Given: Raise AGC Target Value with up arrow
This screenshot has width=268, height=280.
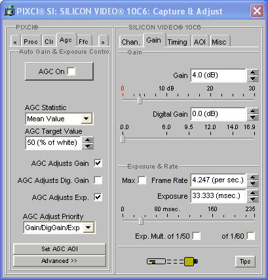Looking at the screenshot, I should [88, 140].
